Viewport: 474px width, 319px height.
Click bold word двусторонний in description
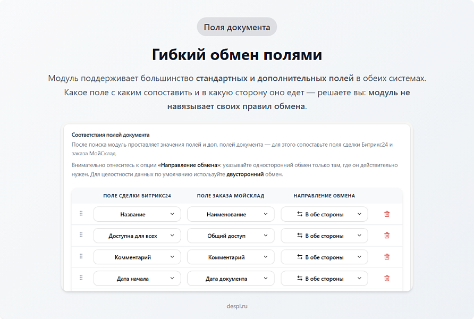point(245,174)
